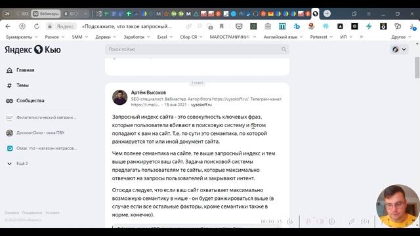
Task: Click the recorder screenshot frame icon
Action: pyautogui.click(x=365, y=222)
